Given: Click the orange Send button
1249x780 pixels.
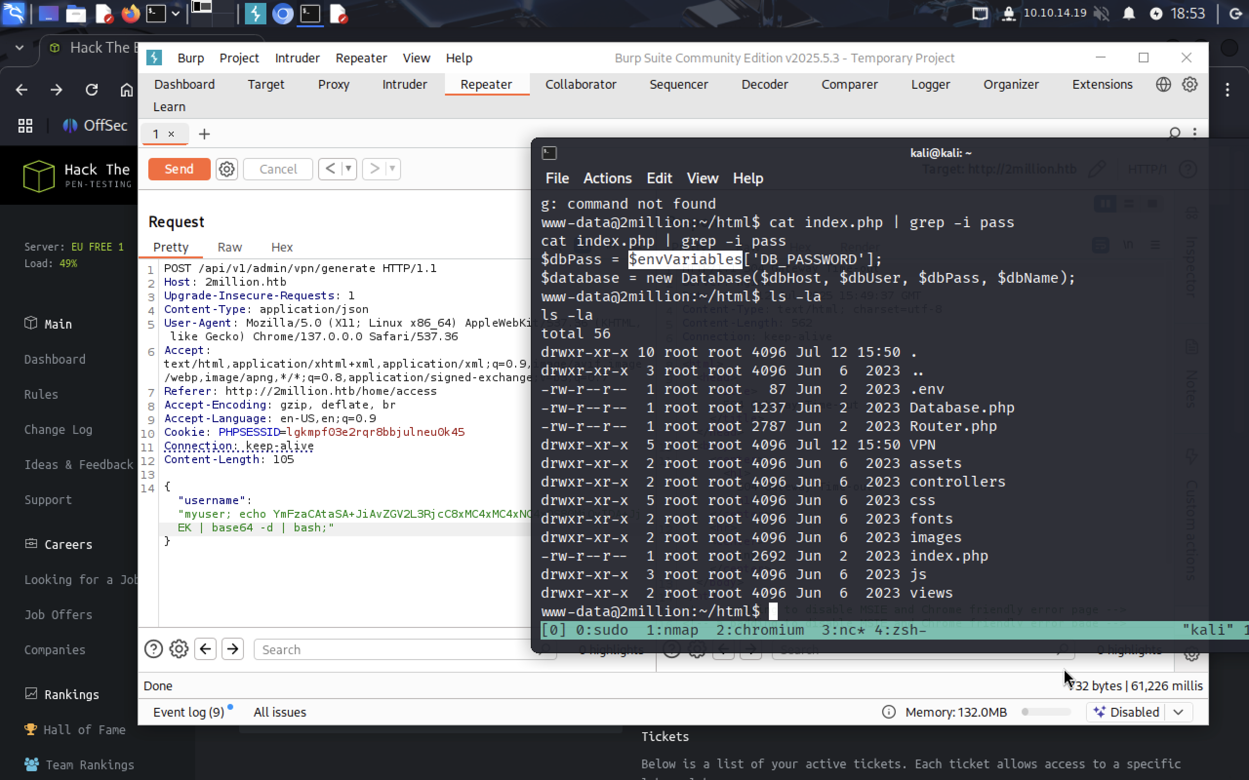Looking at the screenshot, I should 179,169.
